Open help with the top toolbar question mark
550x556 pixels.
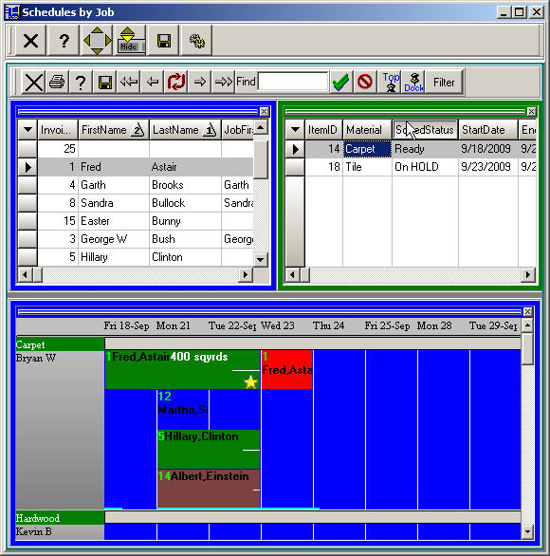pyautogui.click(x=64, y=41)
